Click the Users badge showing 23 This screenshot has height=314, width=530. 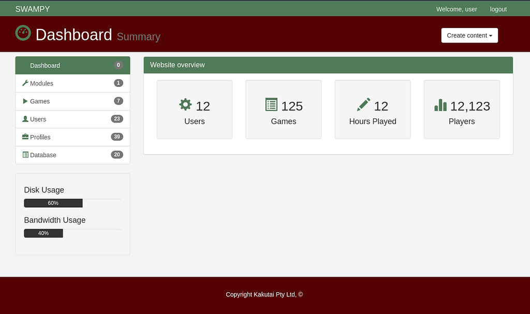point(117,119)
